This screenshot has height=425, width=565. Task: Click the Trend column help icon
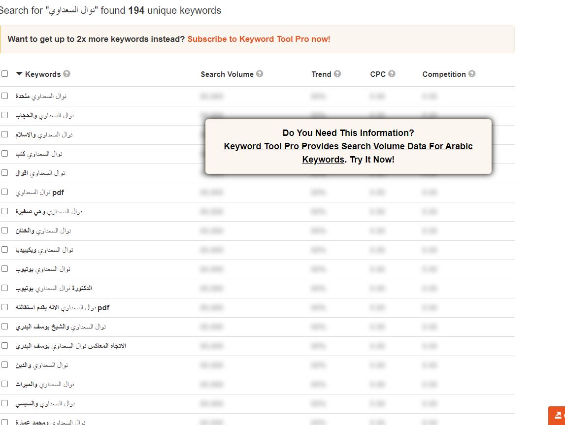[337, 74]
